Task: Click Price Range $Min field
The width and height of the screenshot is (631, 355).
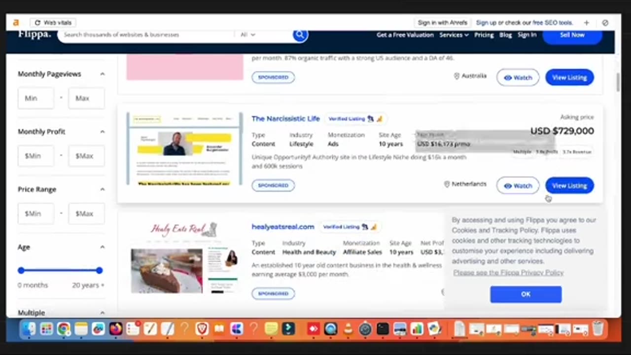Action: tap(36, 213)
